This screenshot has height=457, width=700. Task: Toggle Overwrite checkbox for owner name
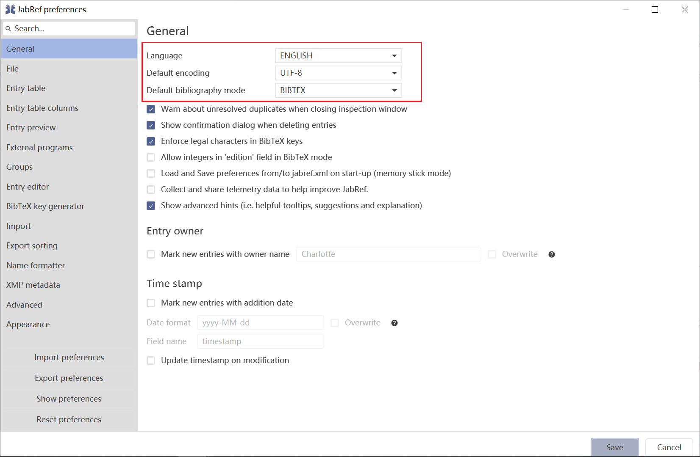tap(492, 254)
